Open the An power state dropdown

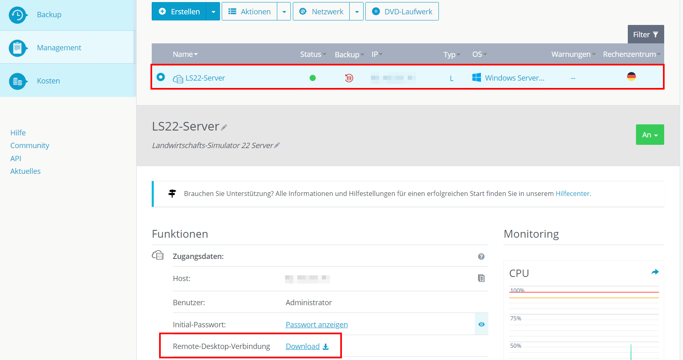tap(650, 135)
